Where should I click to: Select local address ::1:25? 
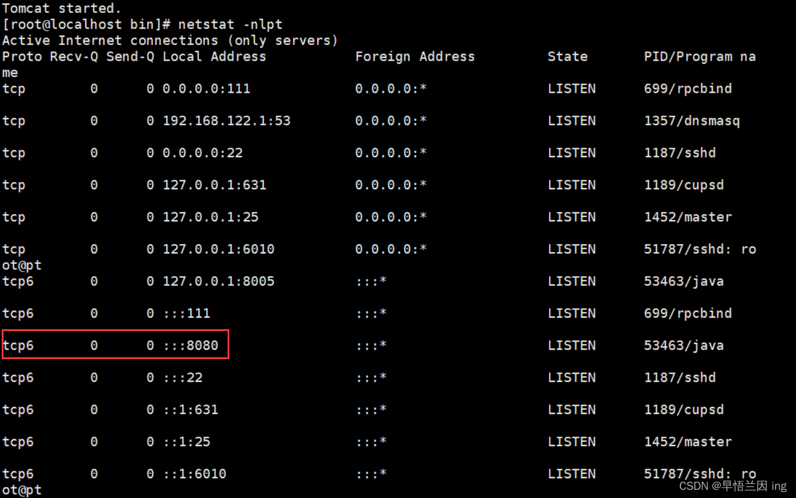tap(186, 442)
